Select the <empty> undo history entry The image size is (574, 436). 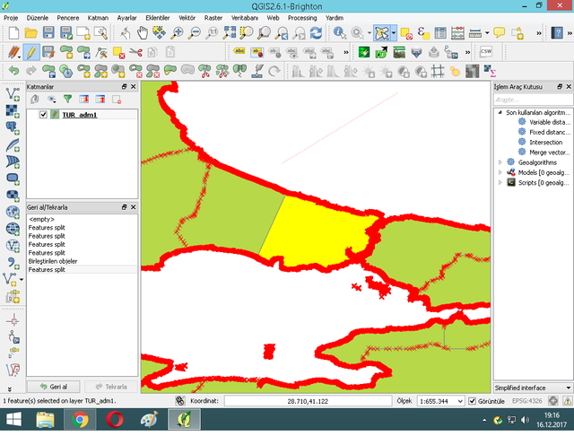(x=41, y=219)
